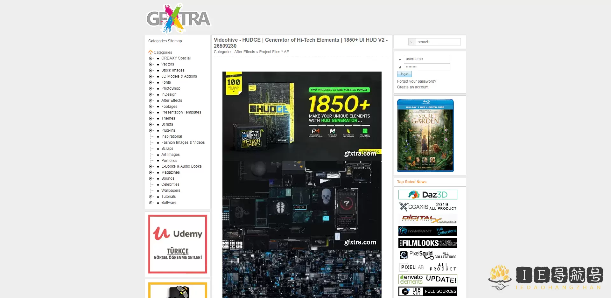Image resolution: width=611 pixels, height=298 pixels.
Task: Click the magnifier icon in the search box
Action: coord(412,42)
